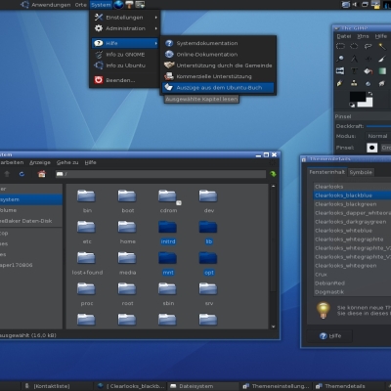Launch the globe web browser panel icon
391x391 pixels.
[118, 5]
